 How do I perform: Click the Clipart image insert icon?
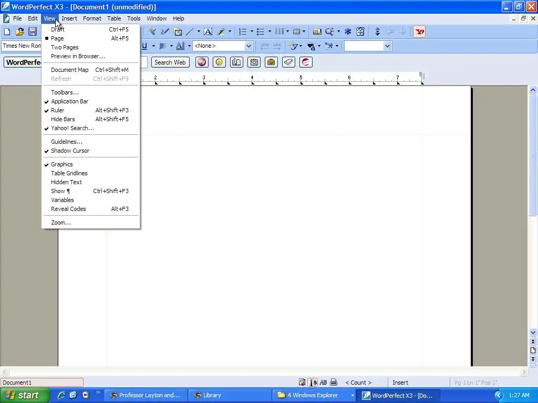tap(178, 32)
